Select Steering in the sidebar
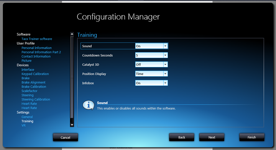 point(28,95)
